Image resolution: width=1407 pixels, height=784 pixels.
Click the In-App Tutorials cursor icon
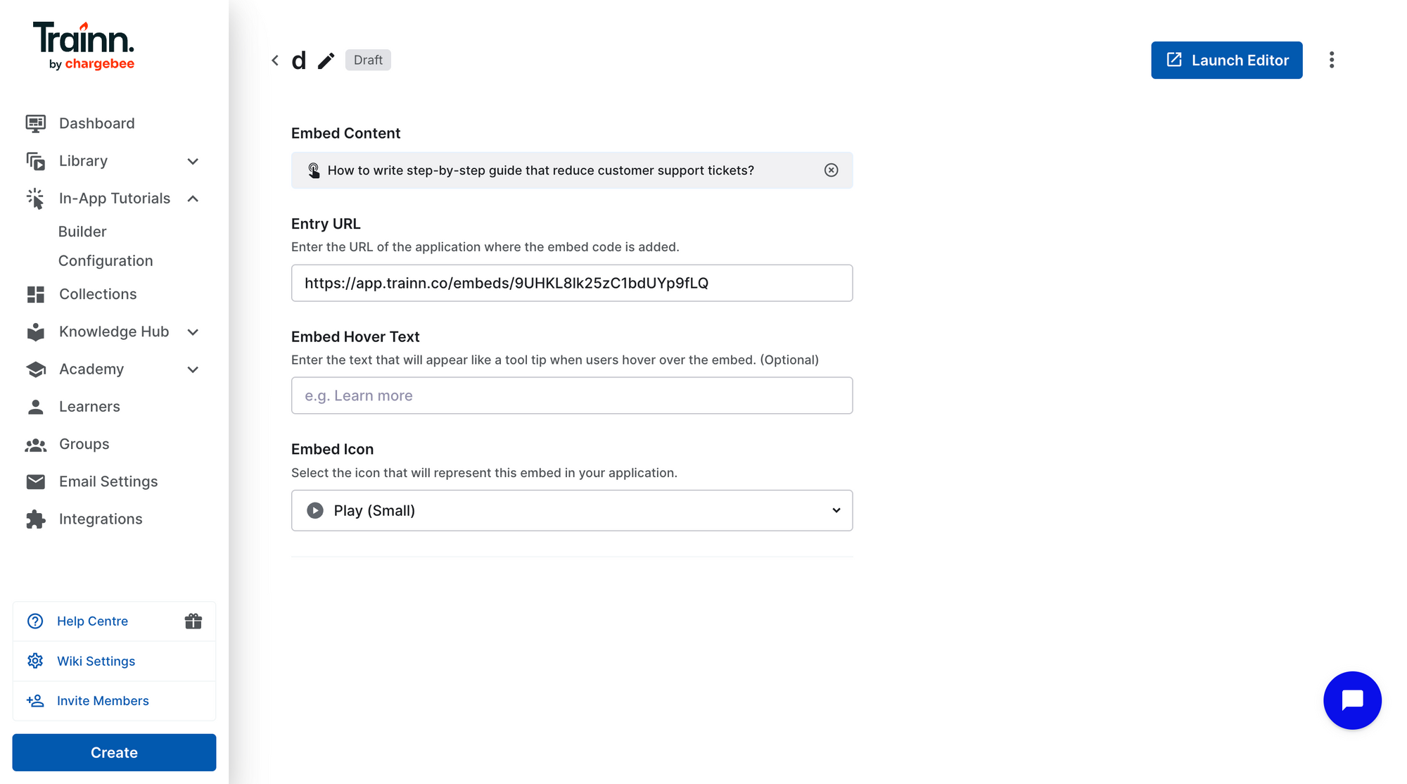pos(36,198)
